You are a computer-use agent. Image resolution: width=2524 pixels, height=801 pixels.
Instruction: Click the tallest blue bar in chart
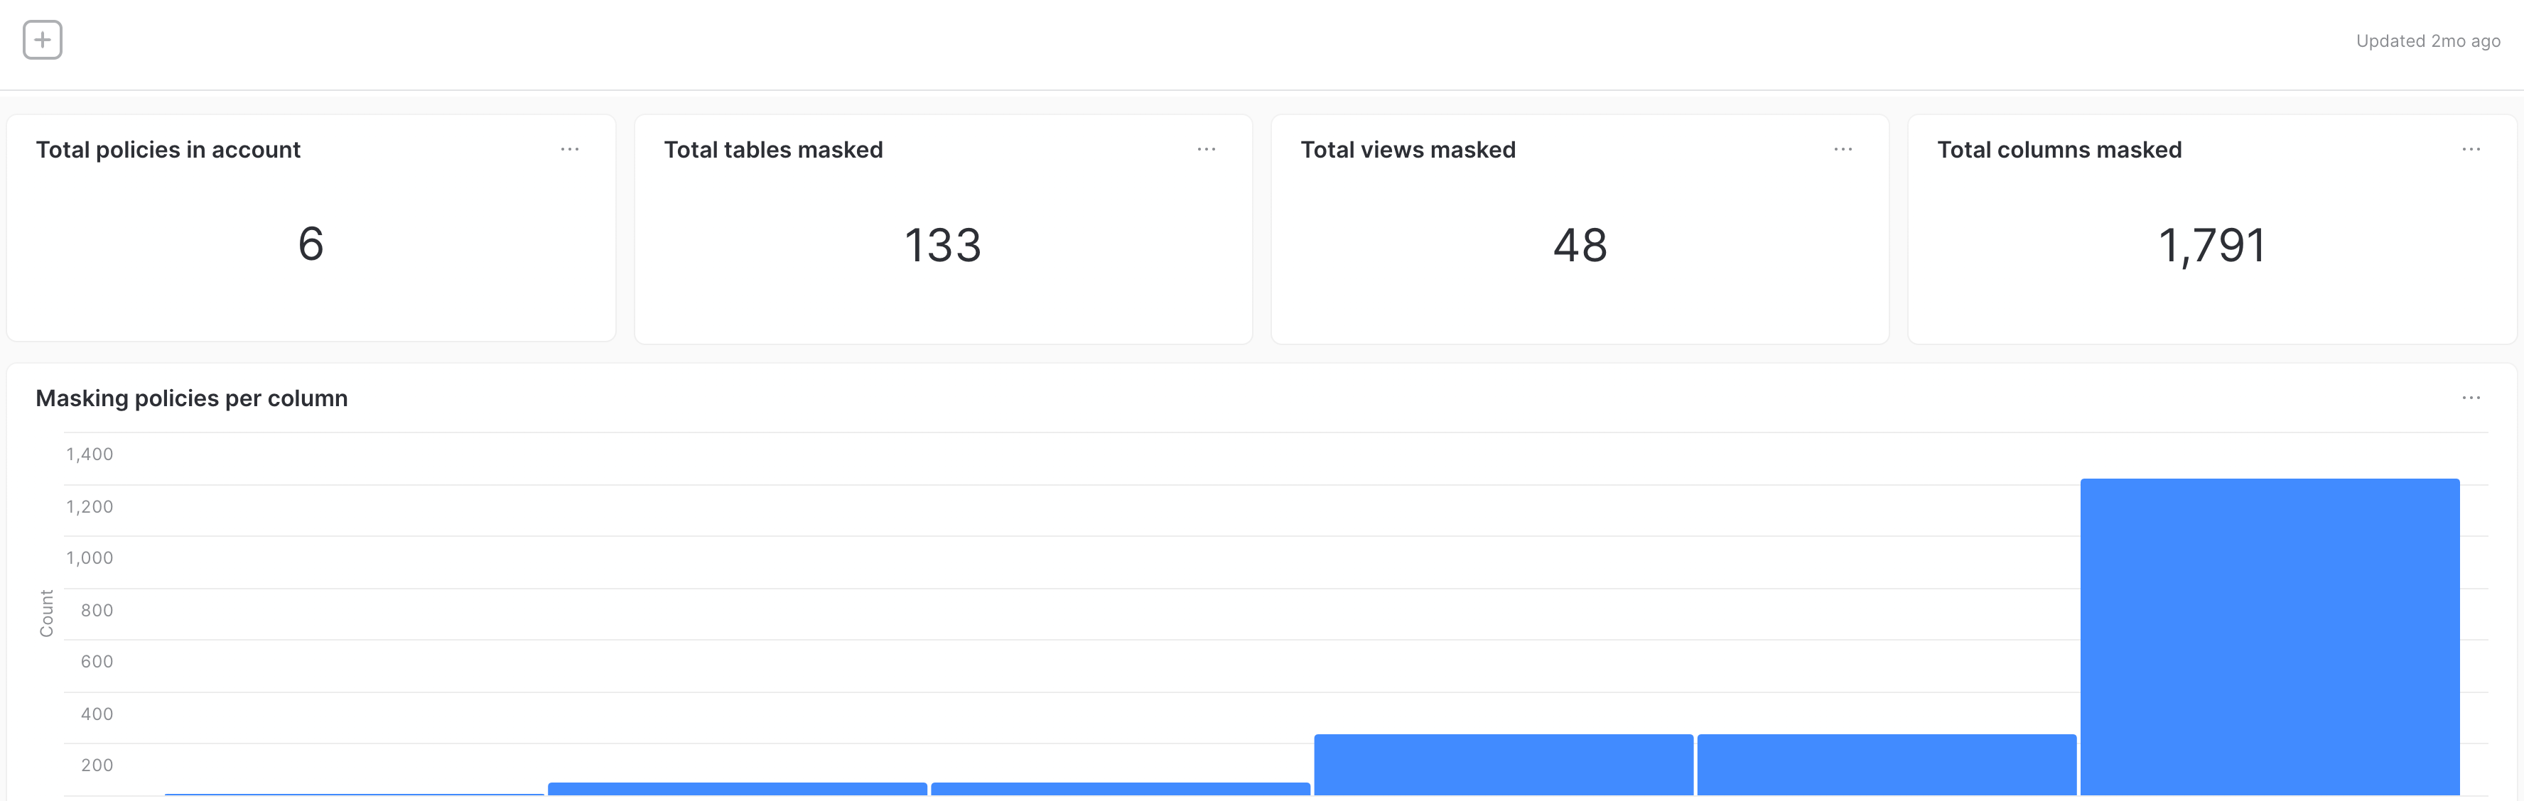pos(2269,636)
